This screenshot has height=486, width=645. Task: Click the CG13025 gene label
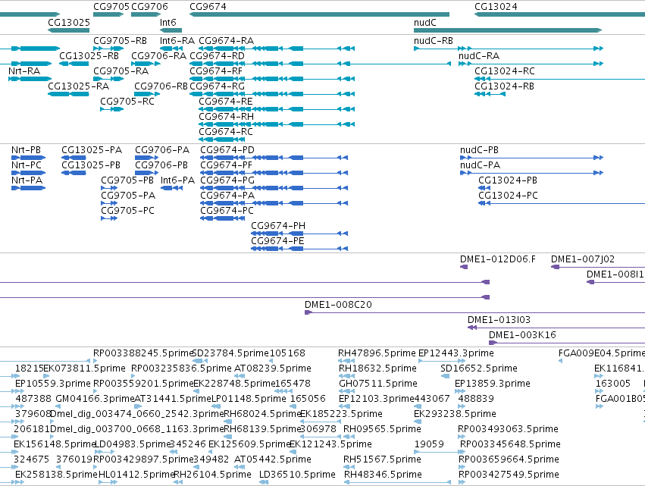pyautogui.click(x=69, y=22)
